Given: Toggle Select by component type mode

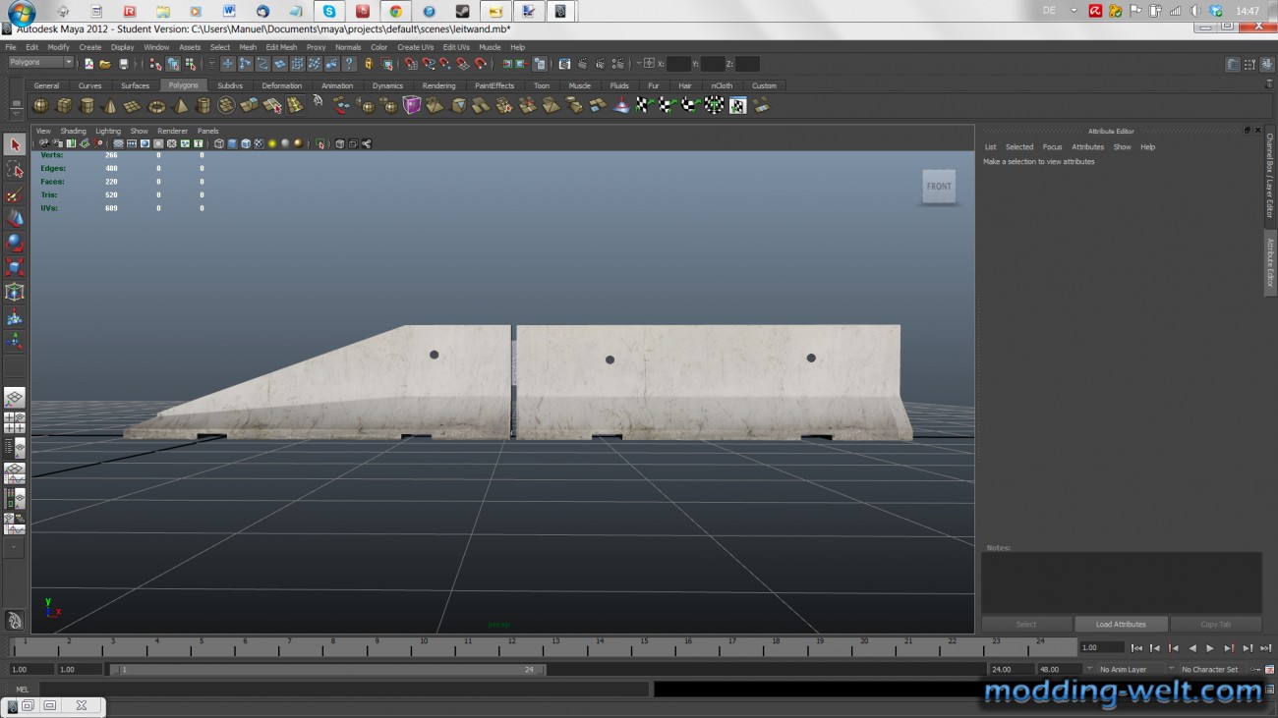Looking at the screenshot, I should [191, 64].
